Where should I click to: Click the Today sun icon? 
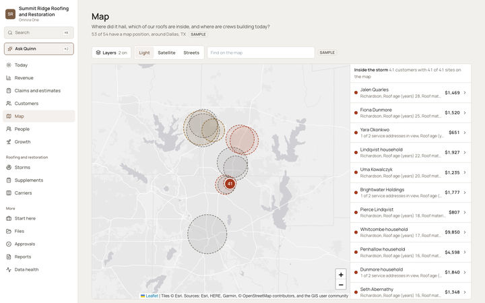click(9, 65)
